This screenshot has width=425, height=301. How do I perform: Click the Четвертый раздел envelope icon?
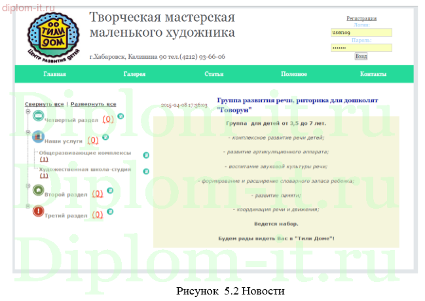(38, 116)
